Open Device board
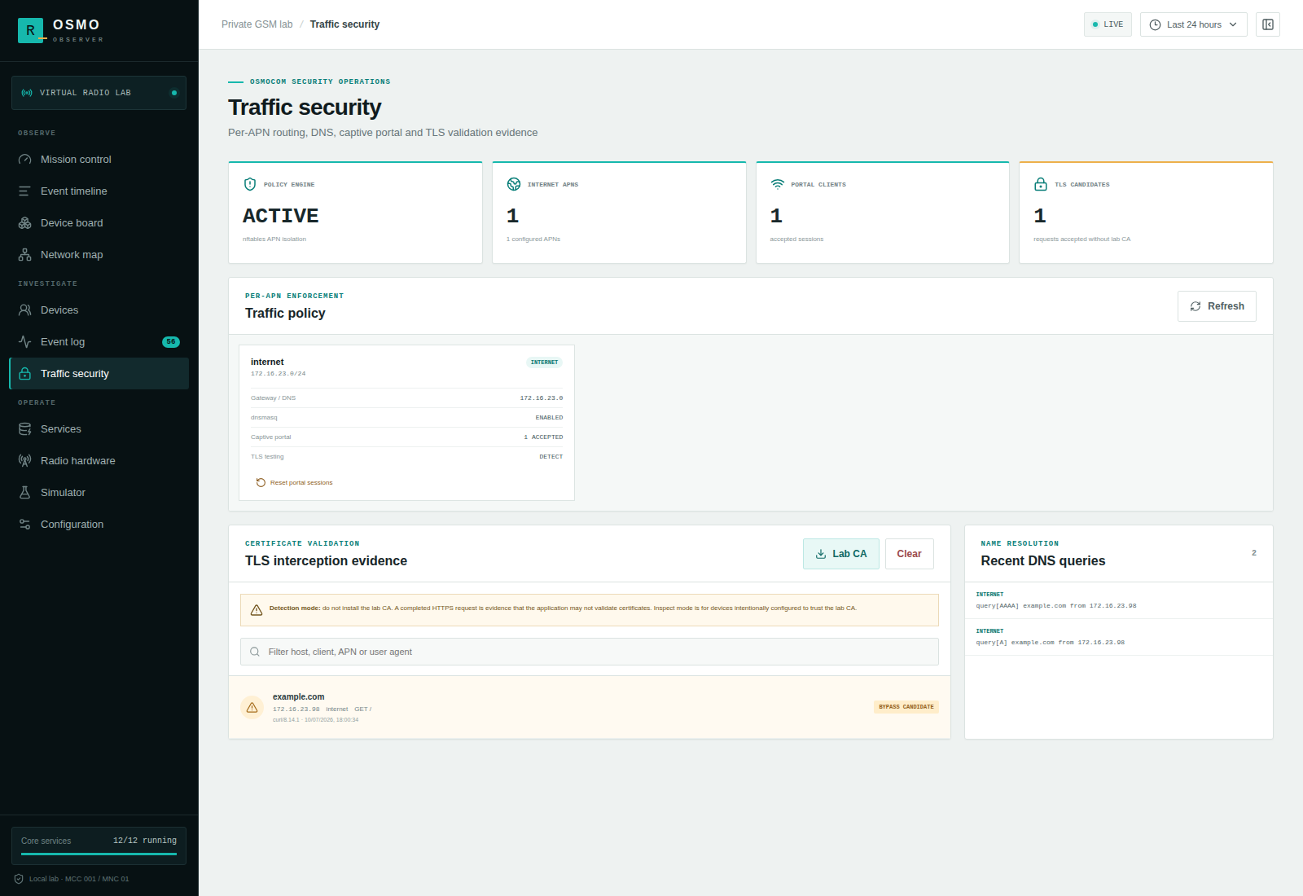The image size is (1303, 896). [x=99, y=223]
